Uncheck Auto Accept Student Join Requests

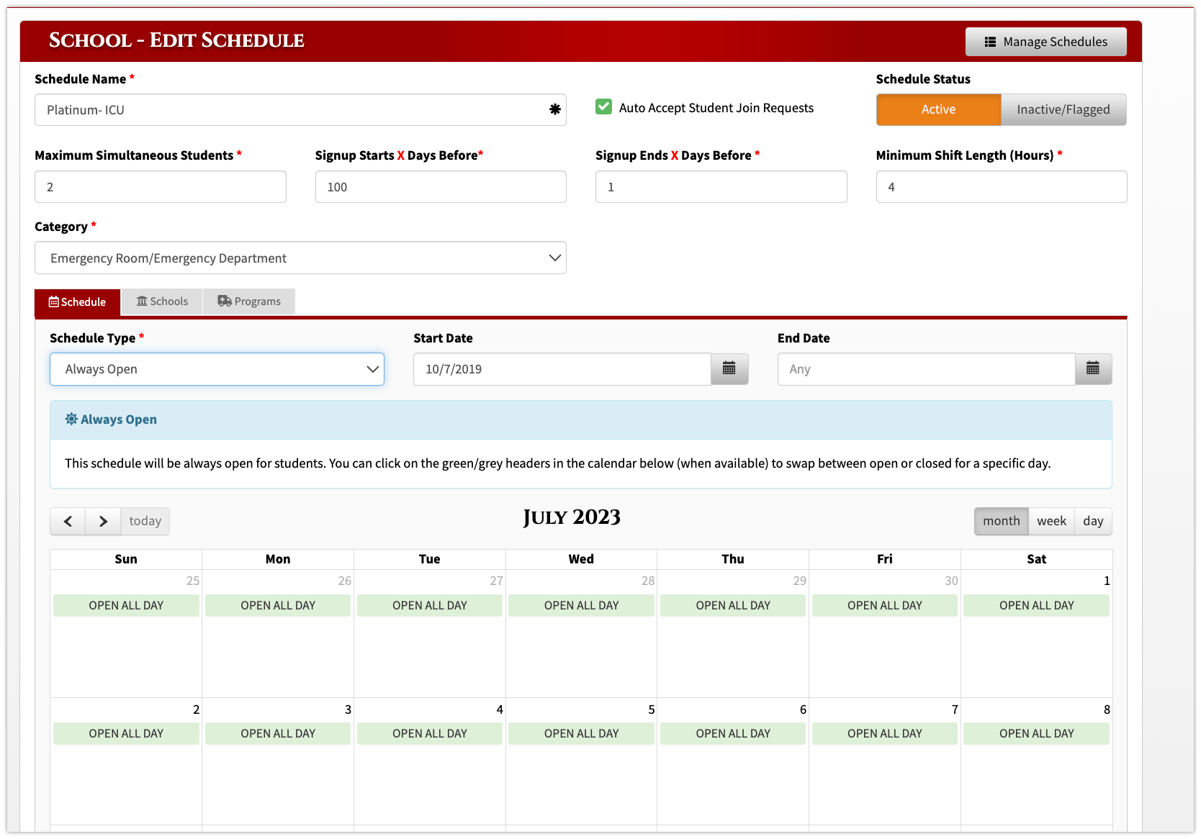pos(603,106)
